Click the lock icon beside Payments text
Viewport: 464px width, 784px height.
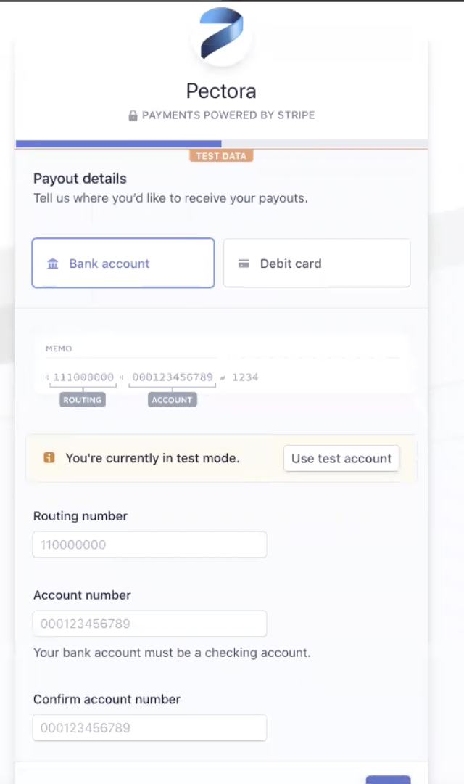tap(133, 115)
